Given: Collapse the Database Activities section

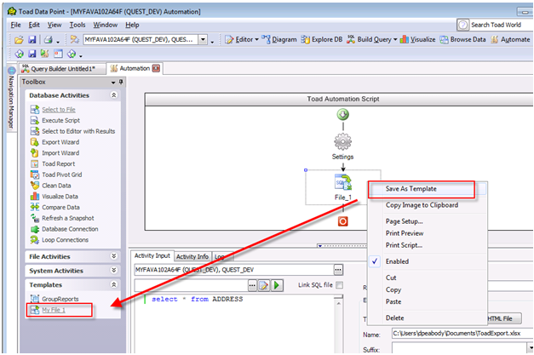Looking at the screenshot, I should [x=114, y=95].
